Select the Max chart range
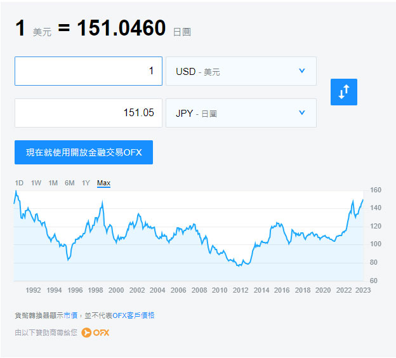396x358 pixels. (x=104, y=183)
